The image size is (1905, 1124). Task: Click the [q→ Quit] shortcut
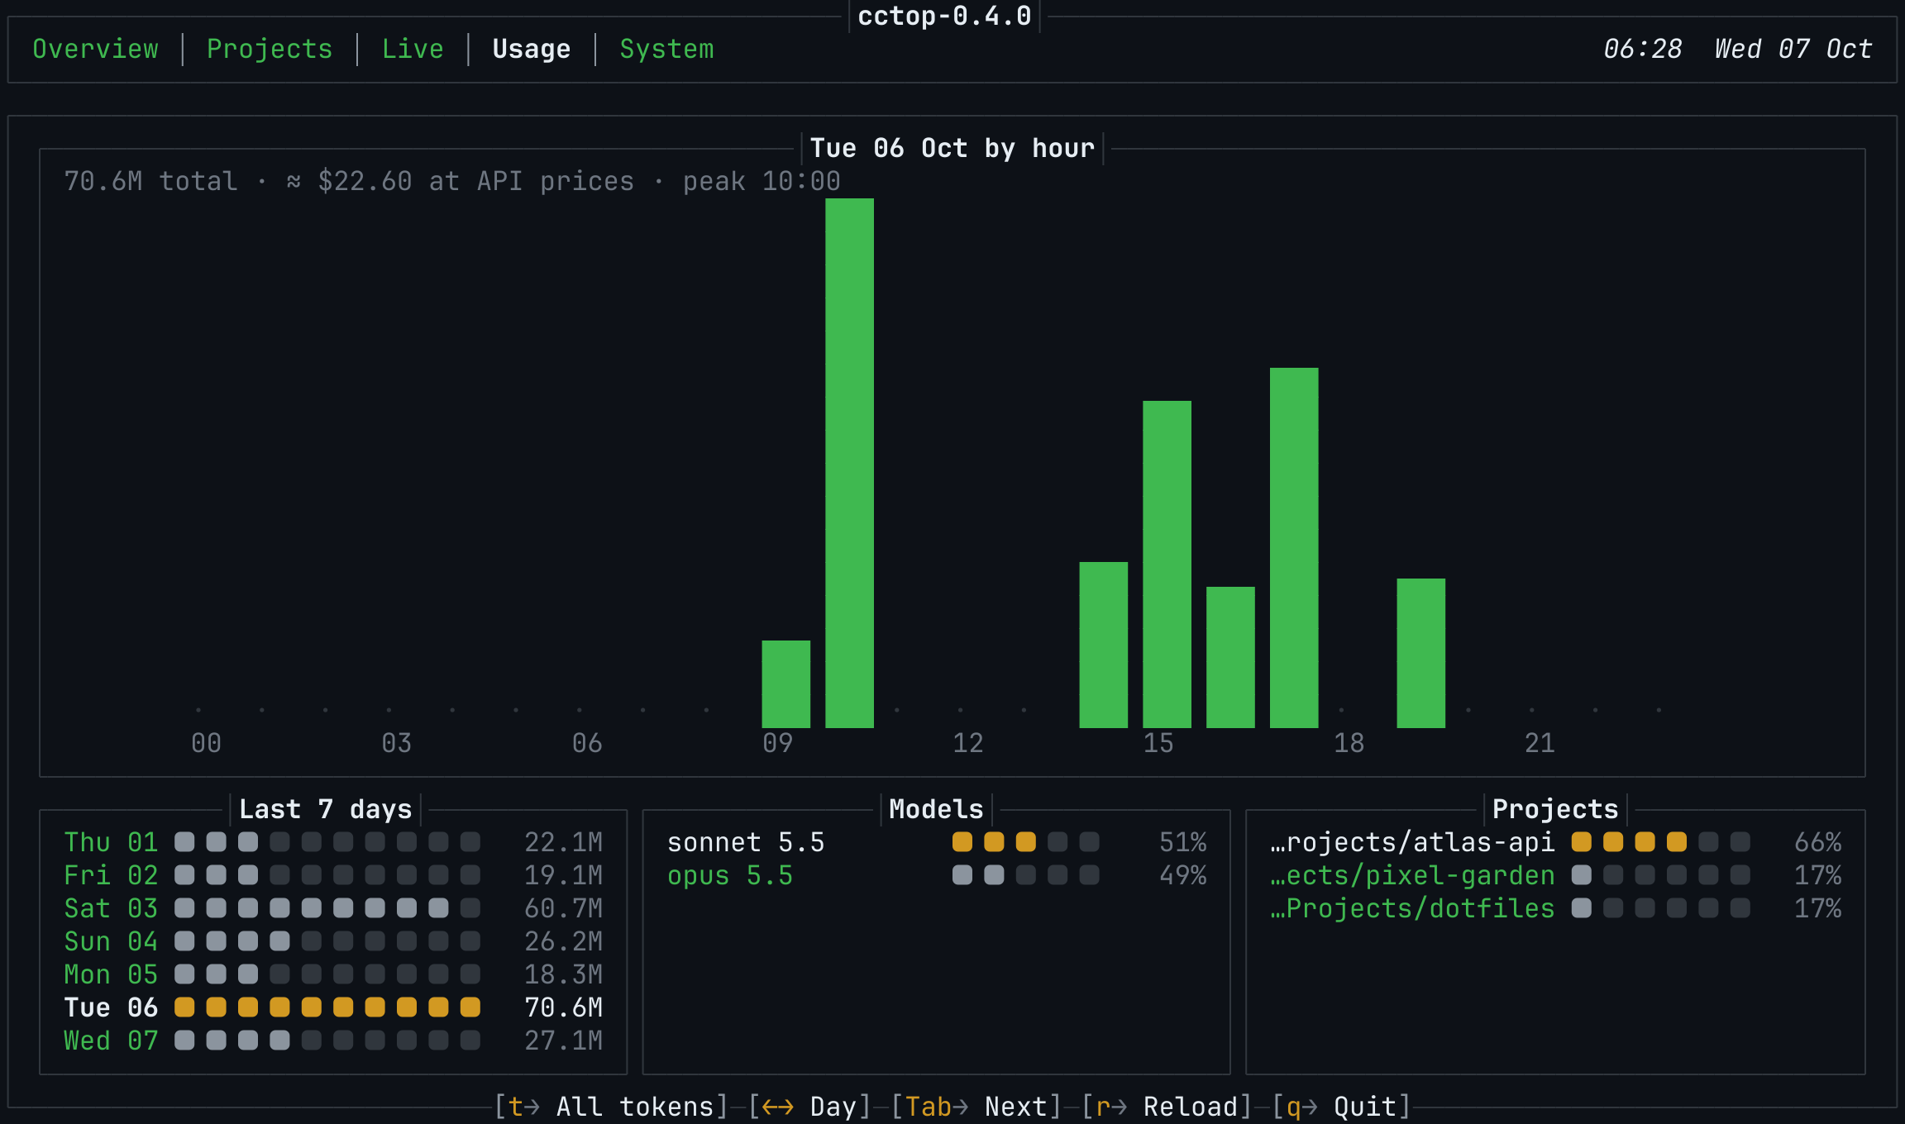1341,1107
